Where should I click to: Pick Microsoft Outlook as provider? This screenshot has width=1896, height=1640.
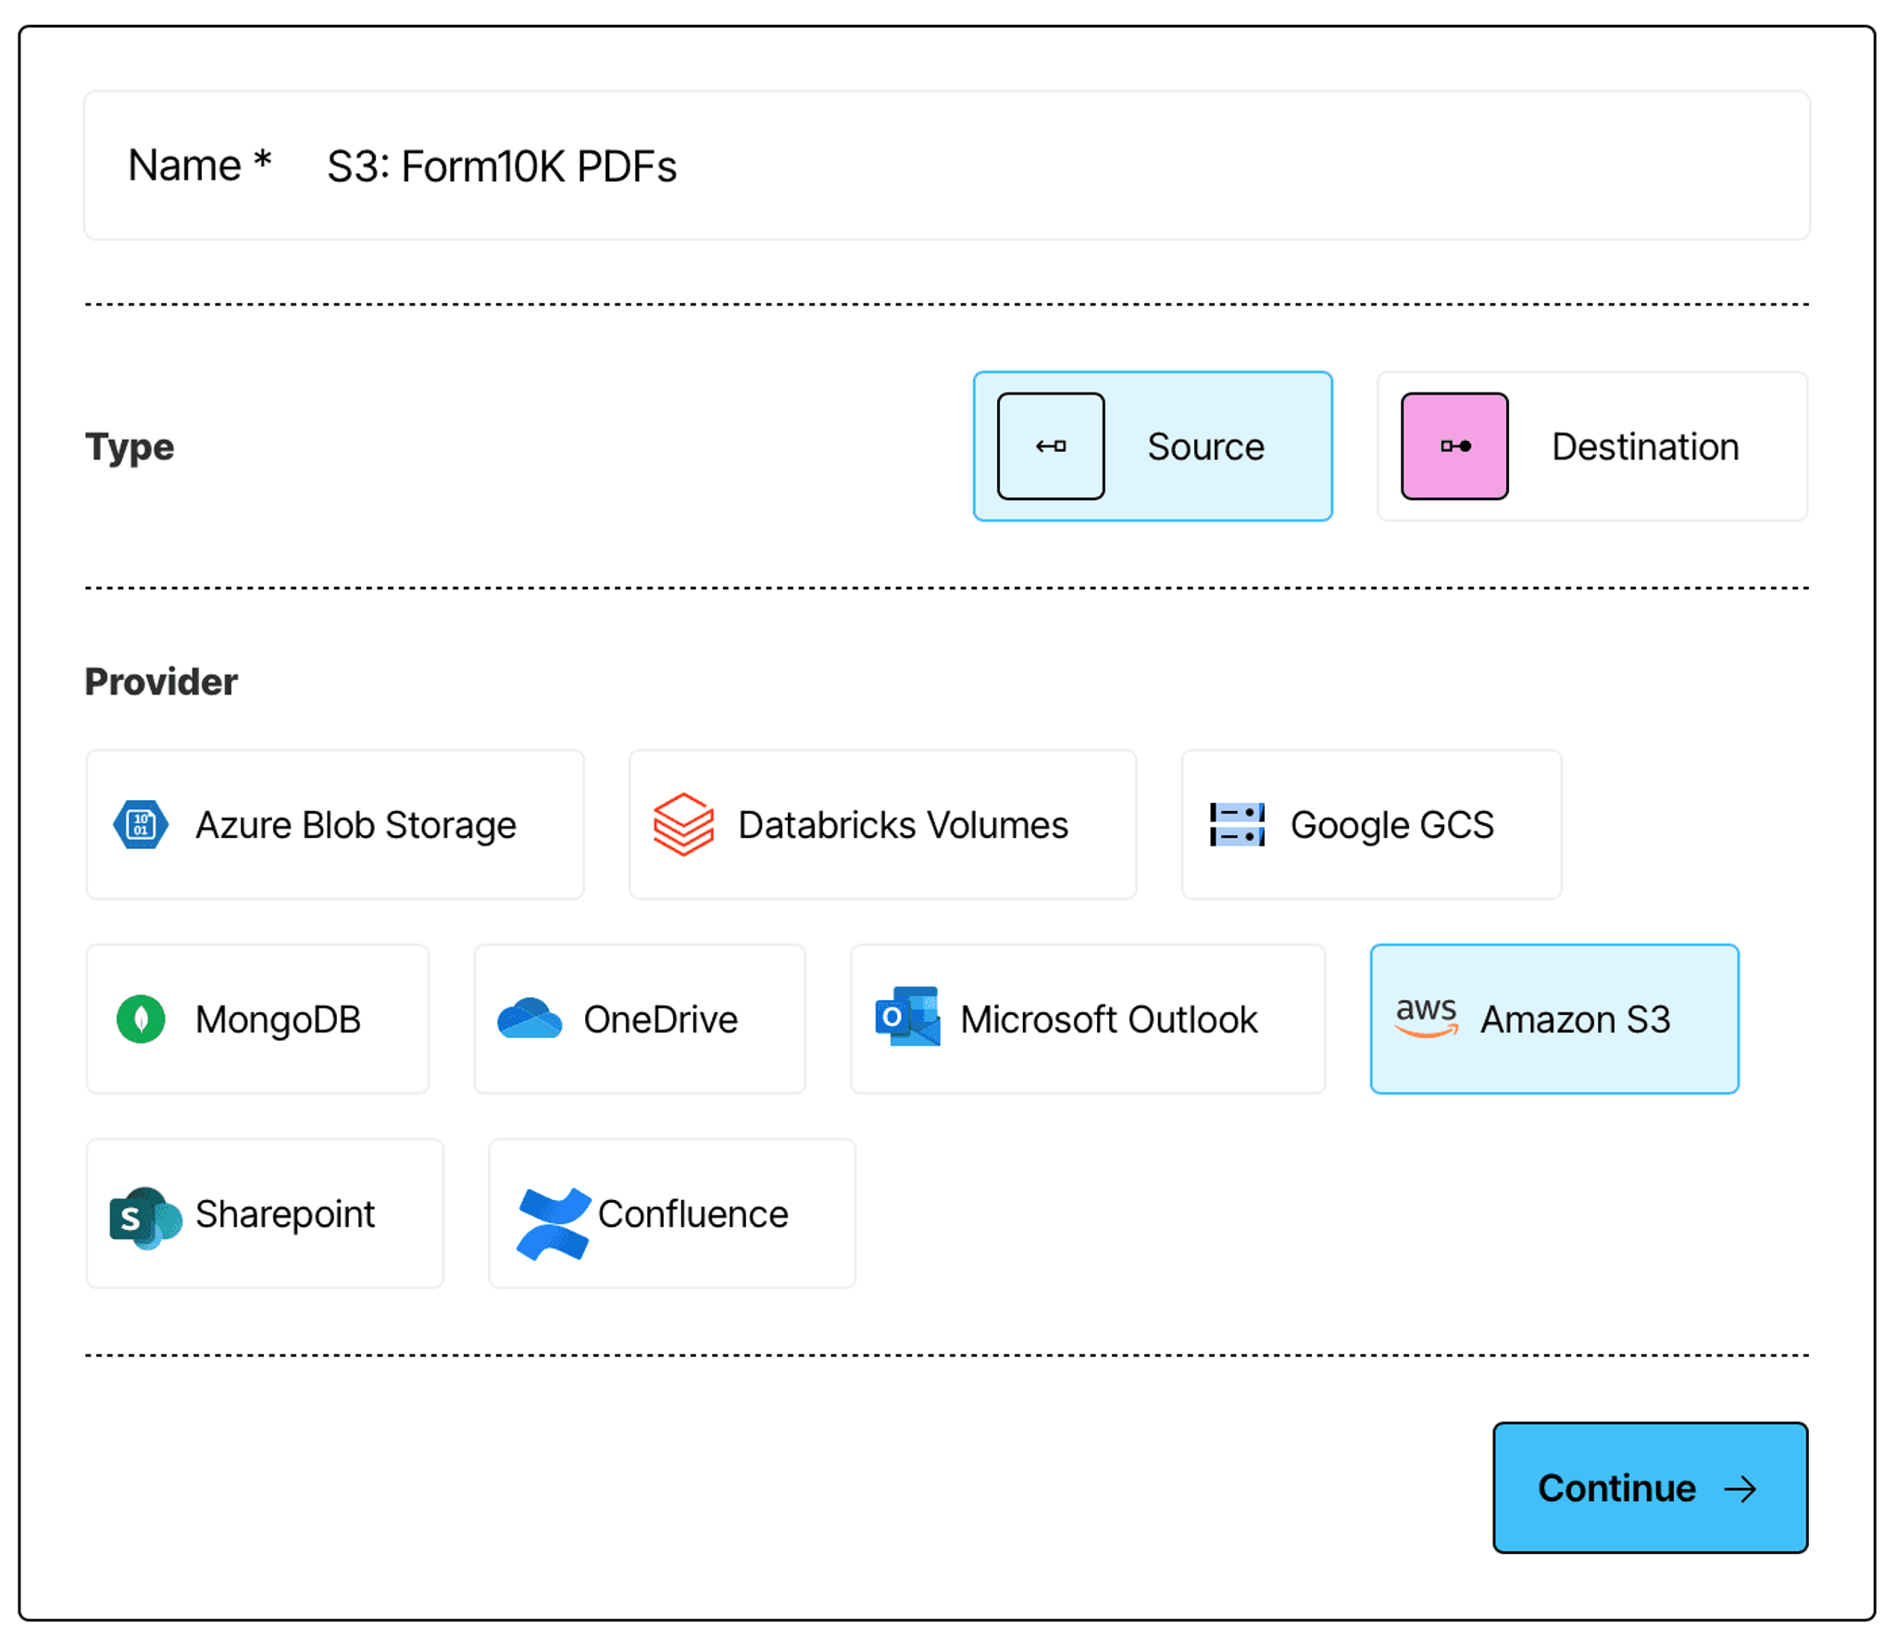click(1088, 1019)
